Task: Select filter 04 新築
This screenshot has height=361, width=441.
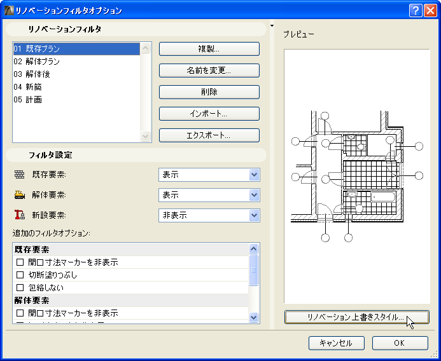Action: [x=76, y=87]
